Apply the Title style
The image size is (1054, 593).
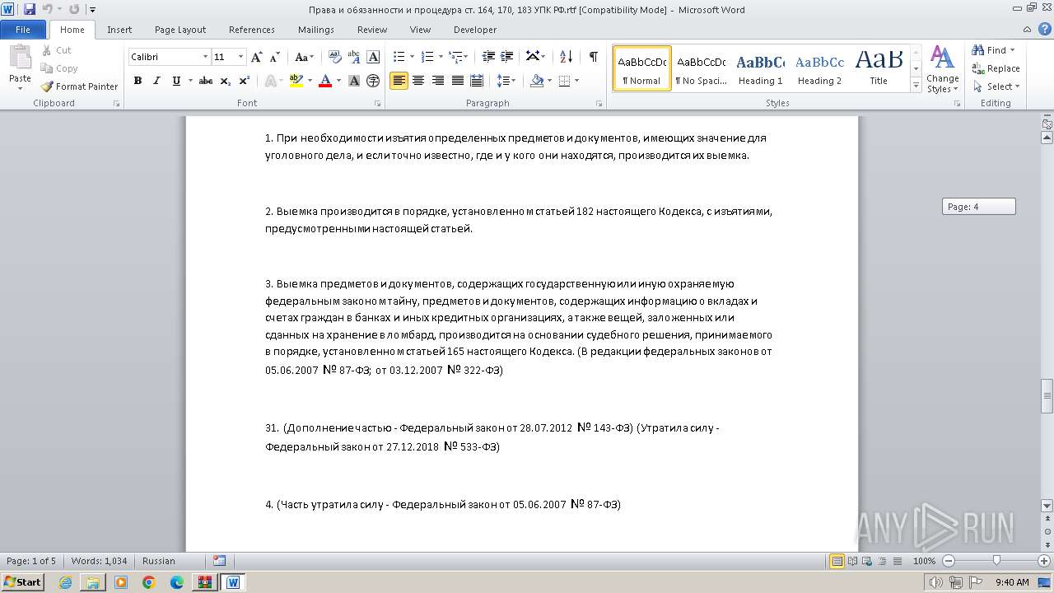click(879, 68)
